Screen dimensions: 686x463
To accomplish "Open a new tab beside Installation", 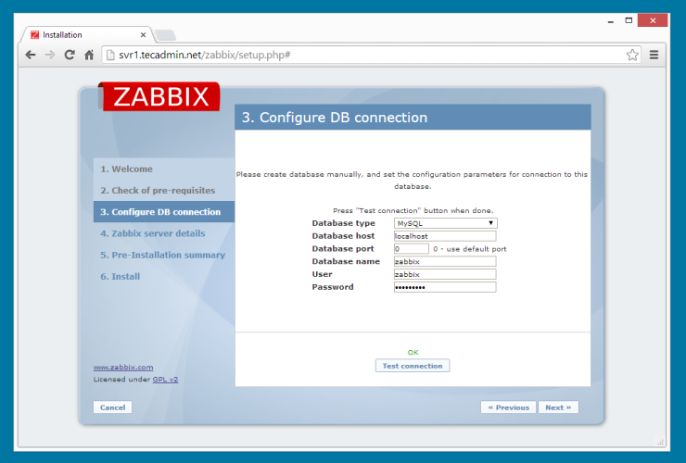I will 165,35.
